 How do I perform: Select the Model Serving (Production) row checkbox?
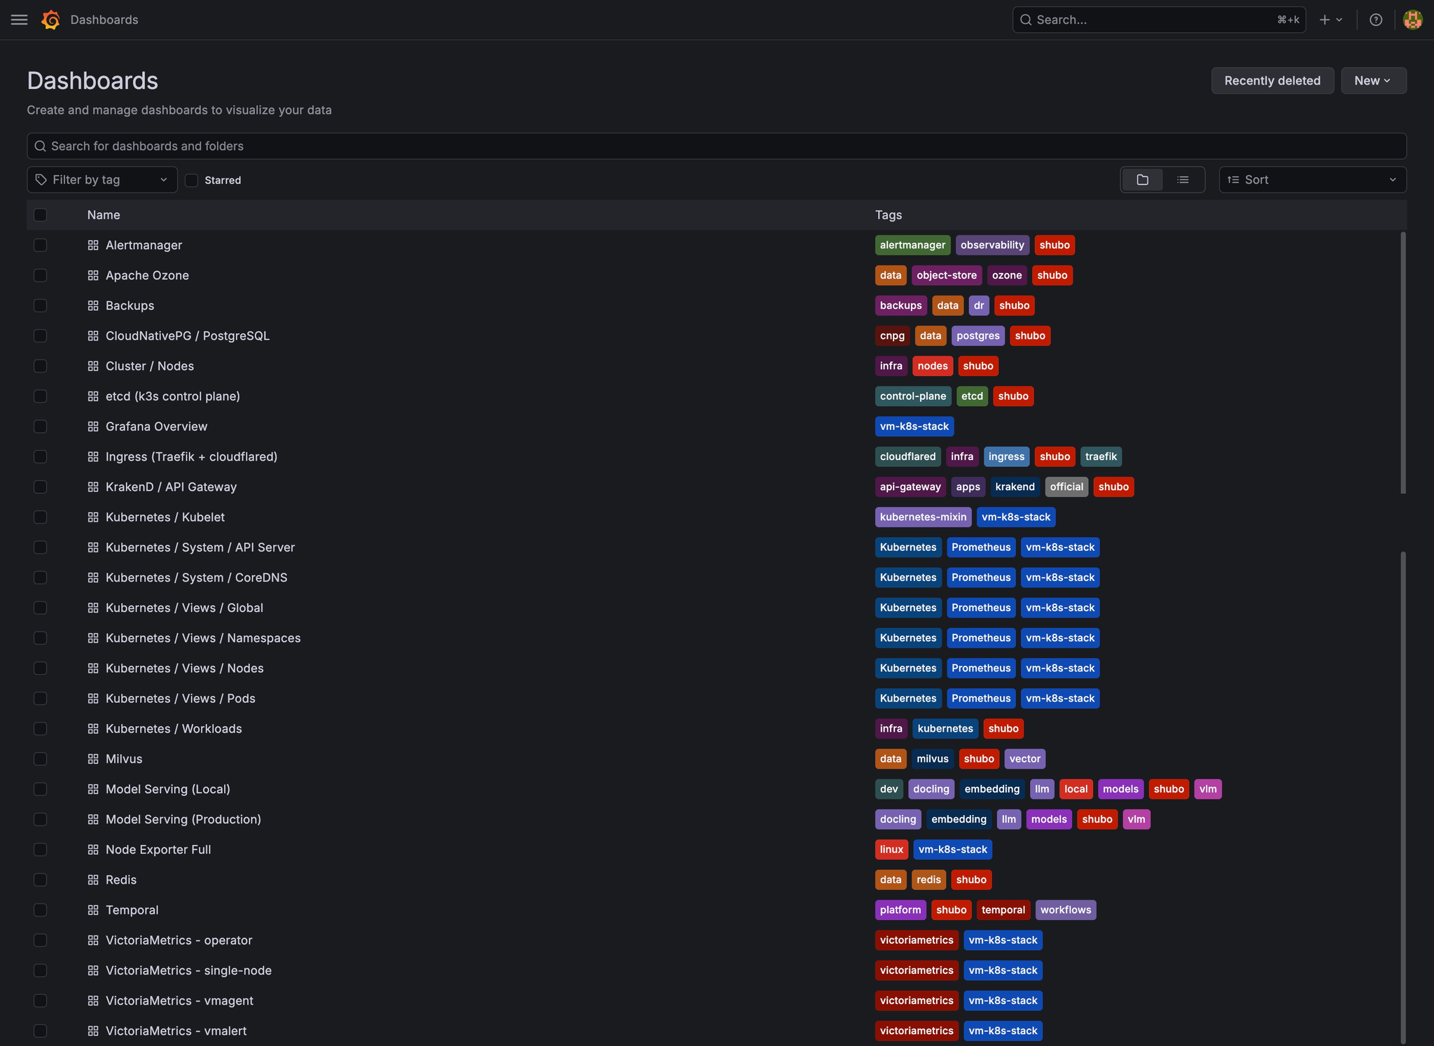click(41, 819)
